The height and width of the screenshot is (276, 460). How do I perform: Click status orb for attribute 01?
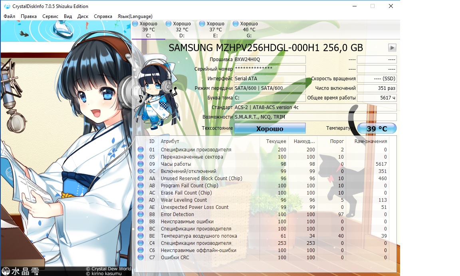(141, 150)
